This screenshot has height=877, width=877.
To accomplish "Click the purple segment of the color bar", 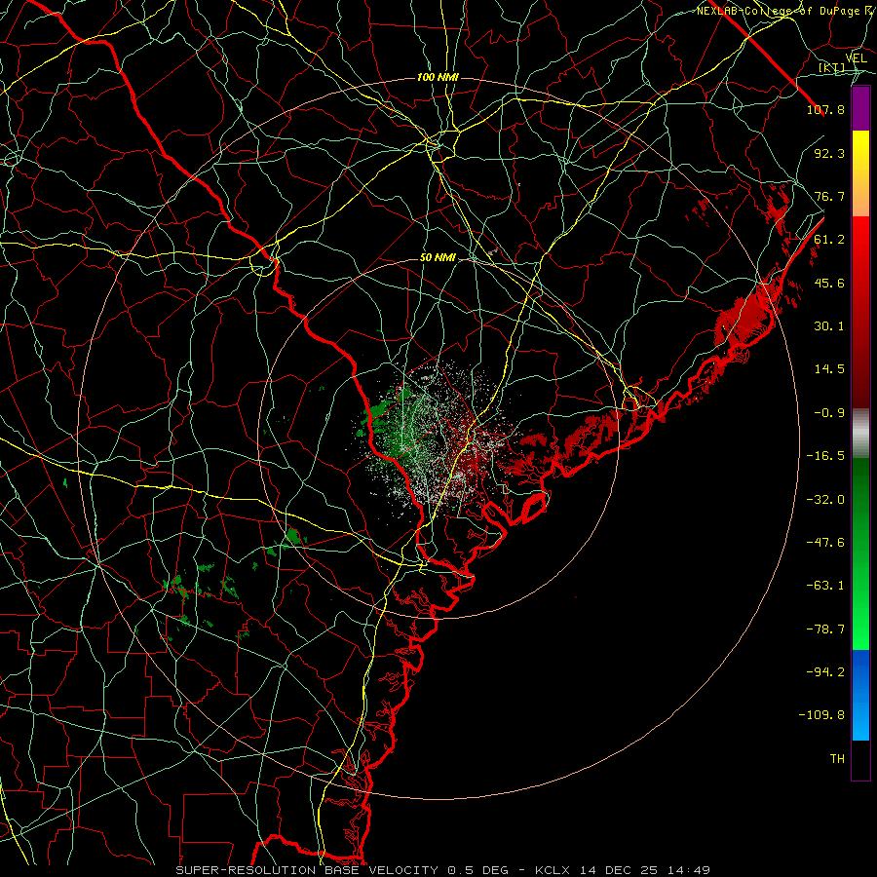I will click(x=860, y=108).
